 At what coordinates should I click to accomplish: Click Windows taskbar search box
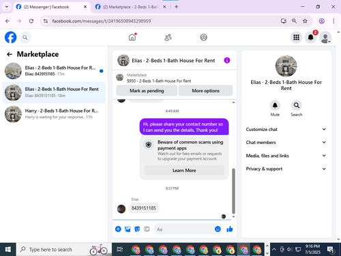click(x=63, y=249)
